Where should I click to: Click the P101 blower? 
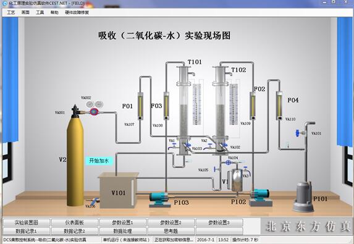[x=303, y=196]
